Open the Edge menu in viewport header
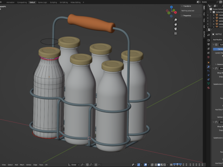The width and height of the screenshot is (223, 167). (35, 165)
